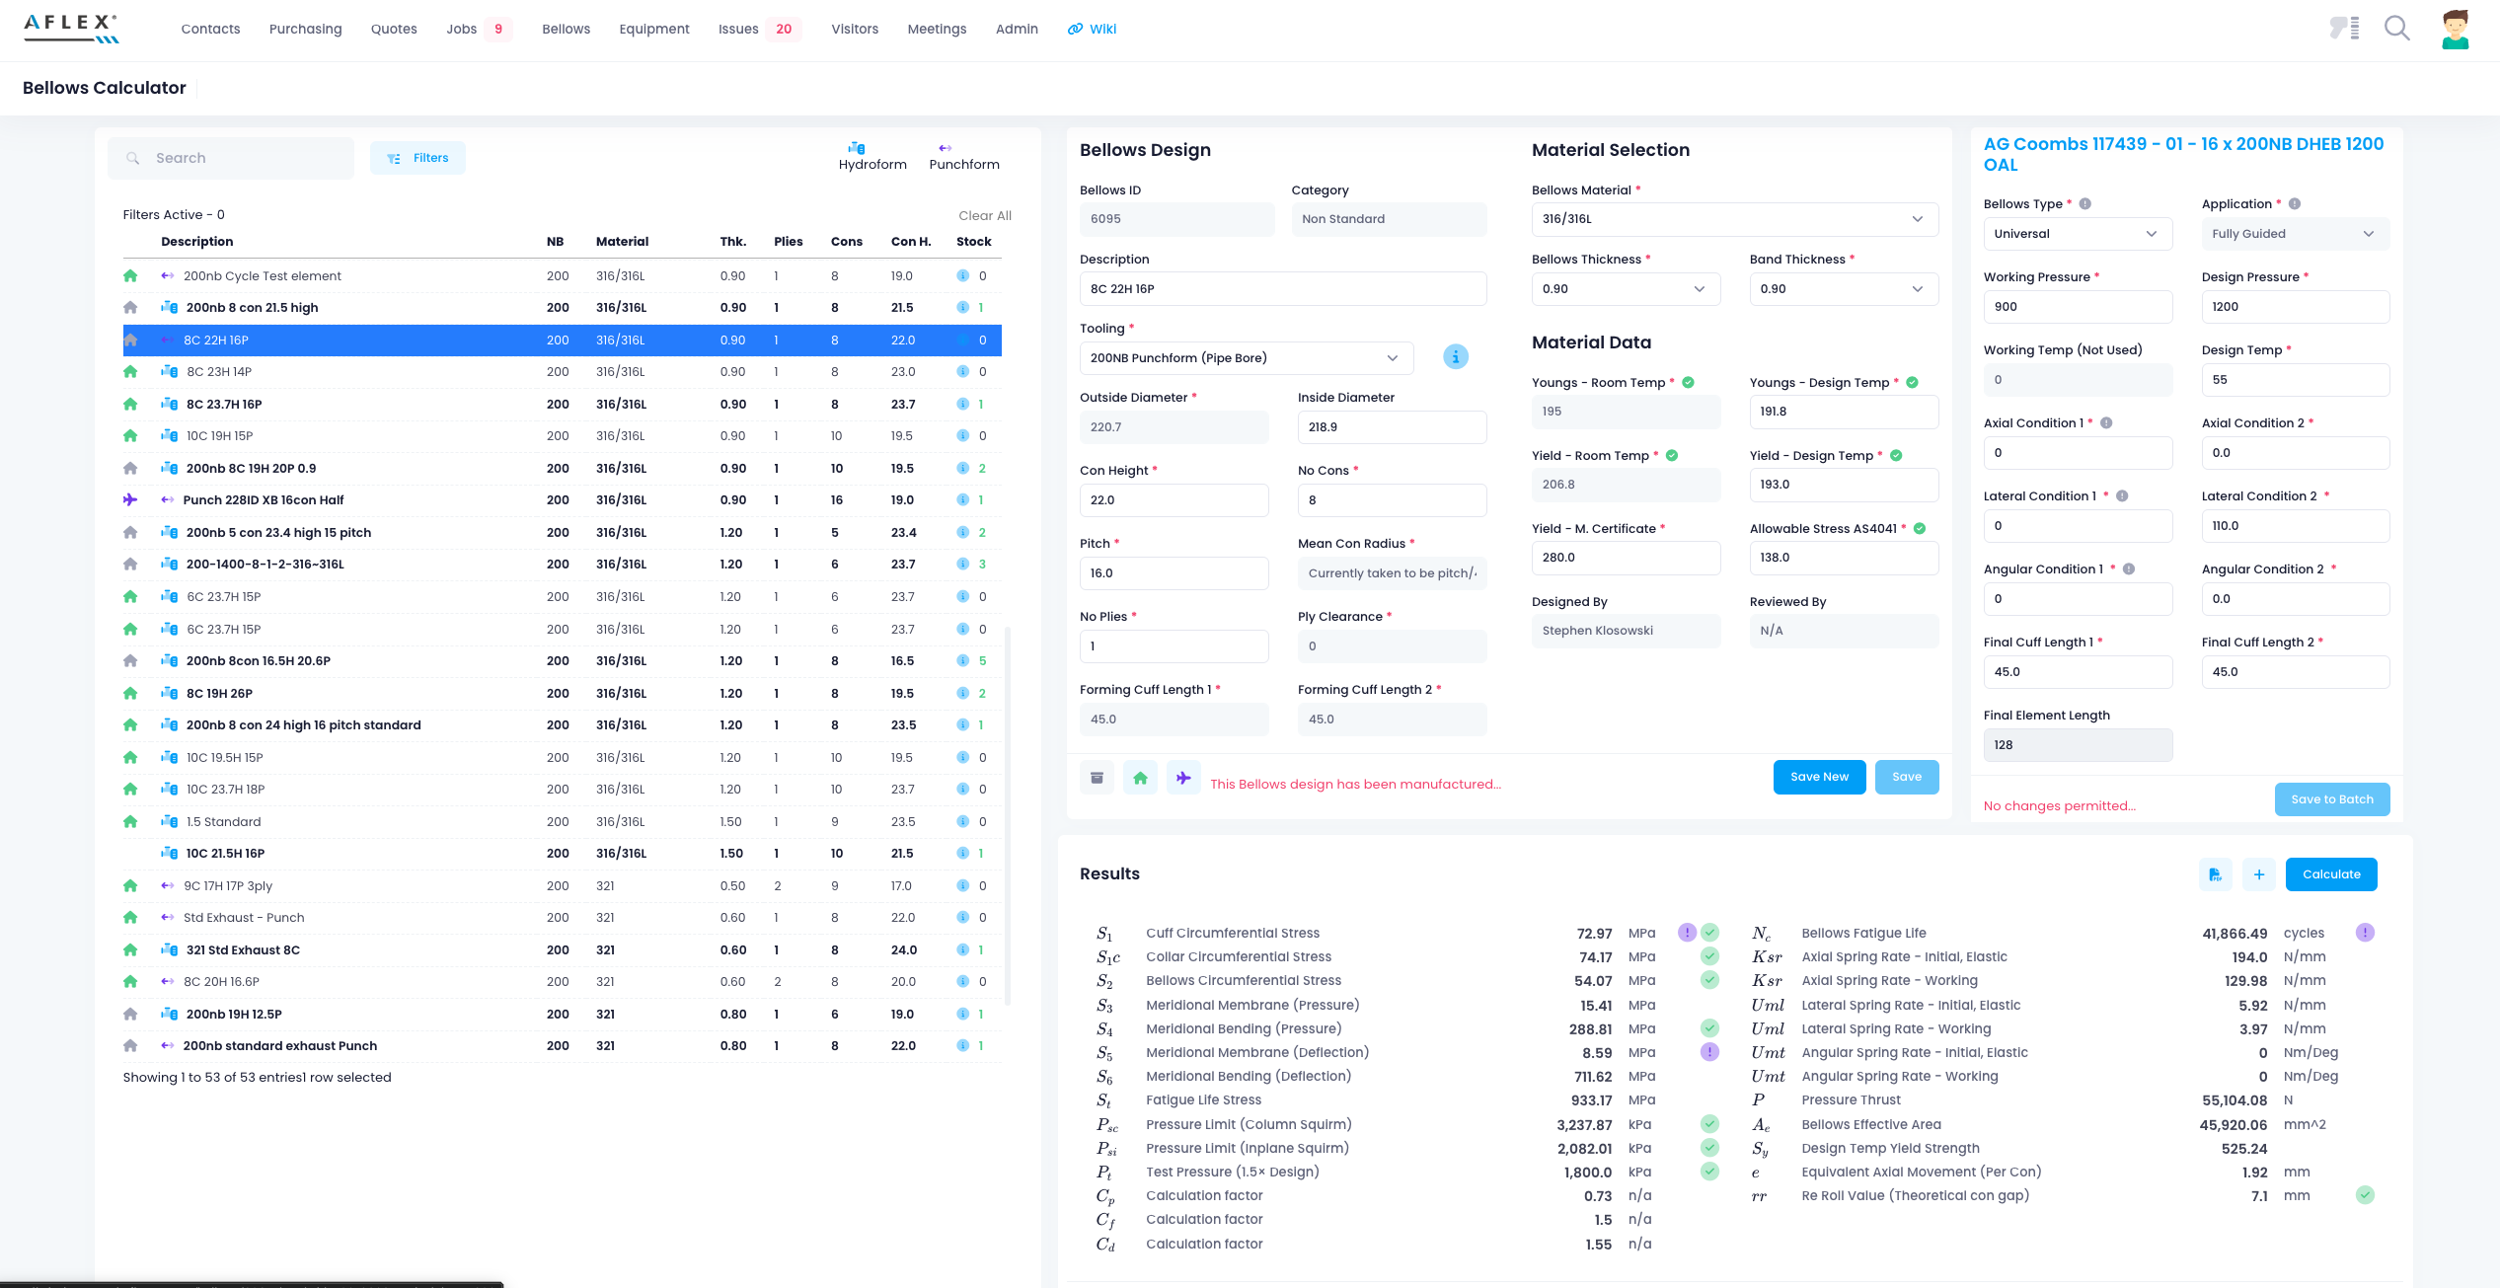Click the green home icon below design form
The image size is (2500, 1288).
[1140, 778]
